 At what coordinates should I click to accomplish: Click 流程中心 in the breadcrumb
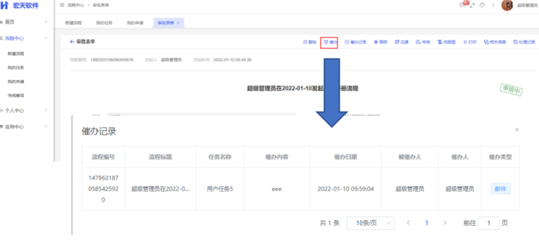[x=75, y=5]
